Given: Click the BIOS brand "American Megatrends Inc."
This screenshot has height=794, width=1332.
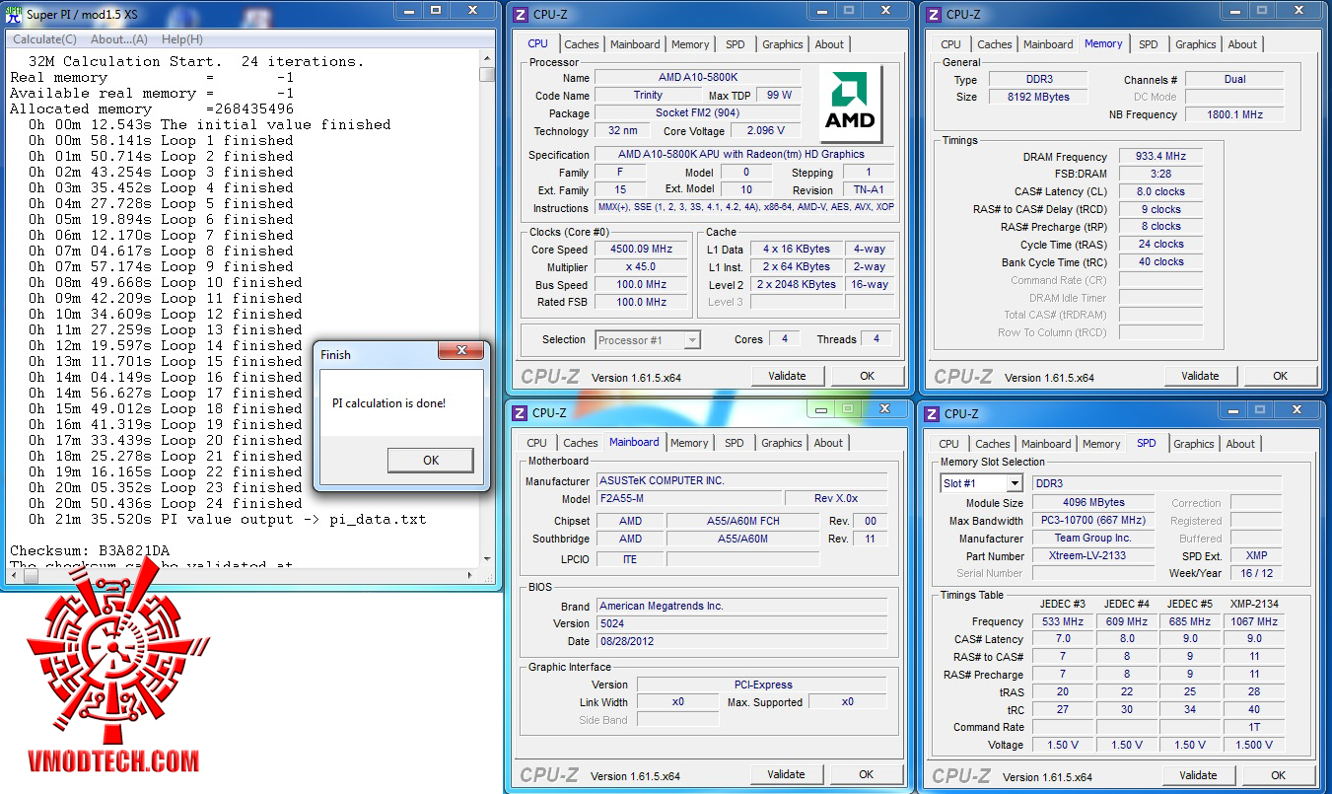Looking at the screenshot, I should pos(742,606).
